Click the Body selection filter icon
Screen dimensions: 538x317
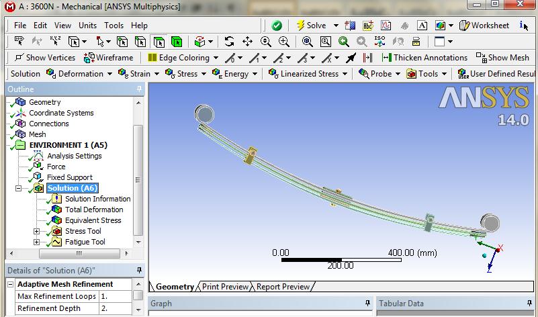pyautogui.click(x=177, y=42)
